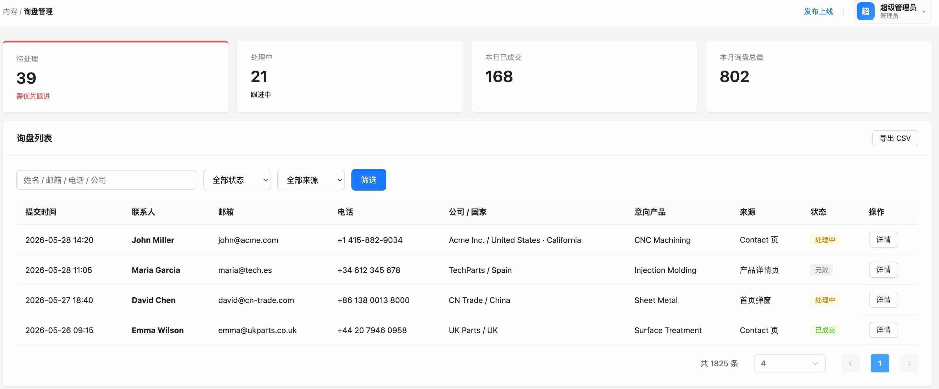Image resolution: width=939 pixels, height=389 pixels.
Task: Click the 处理中 status tag for David Chen
Action: coord(825,300)
